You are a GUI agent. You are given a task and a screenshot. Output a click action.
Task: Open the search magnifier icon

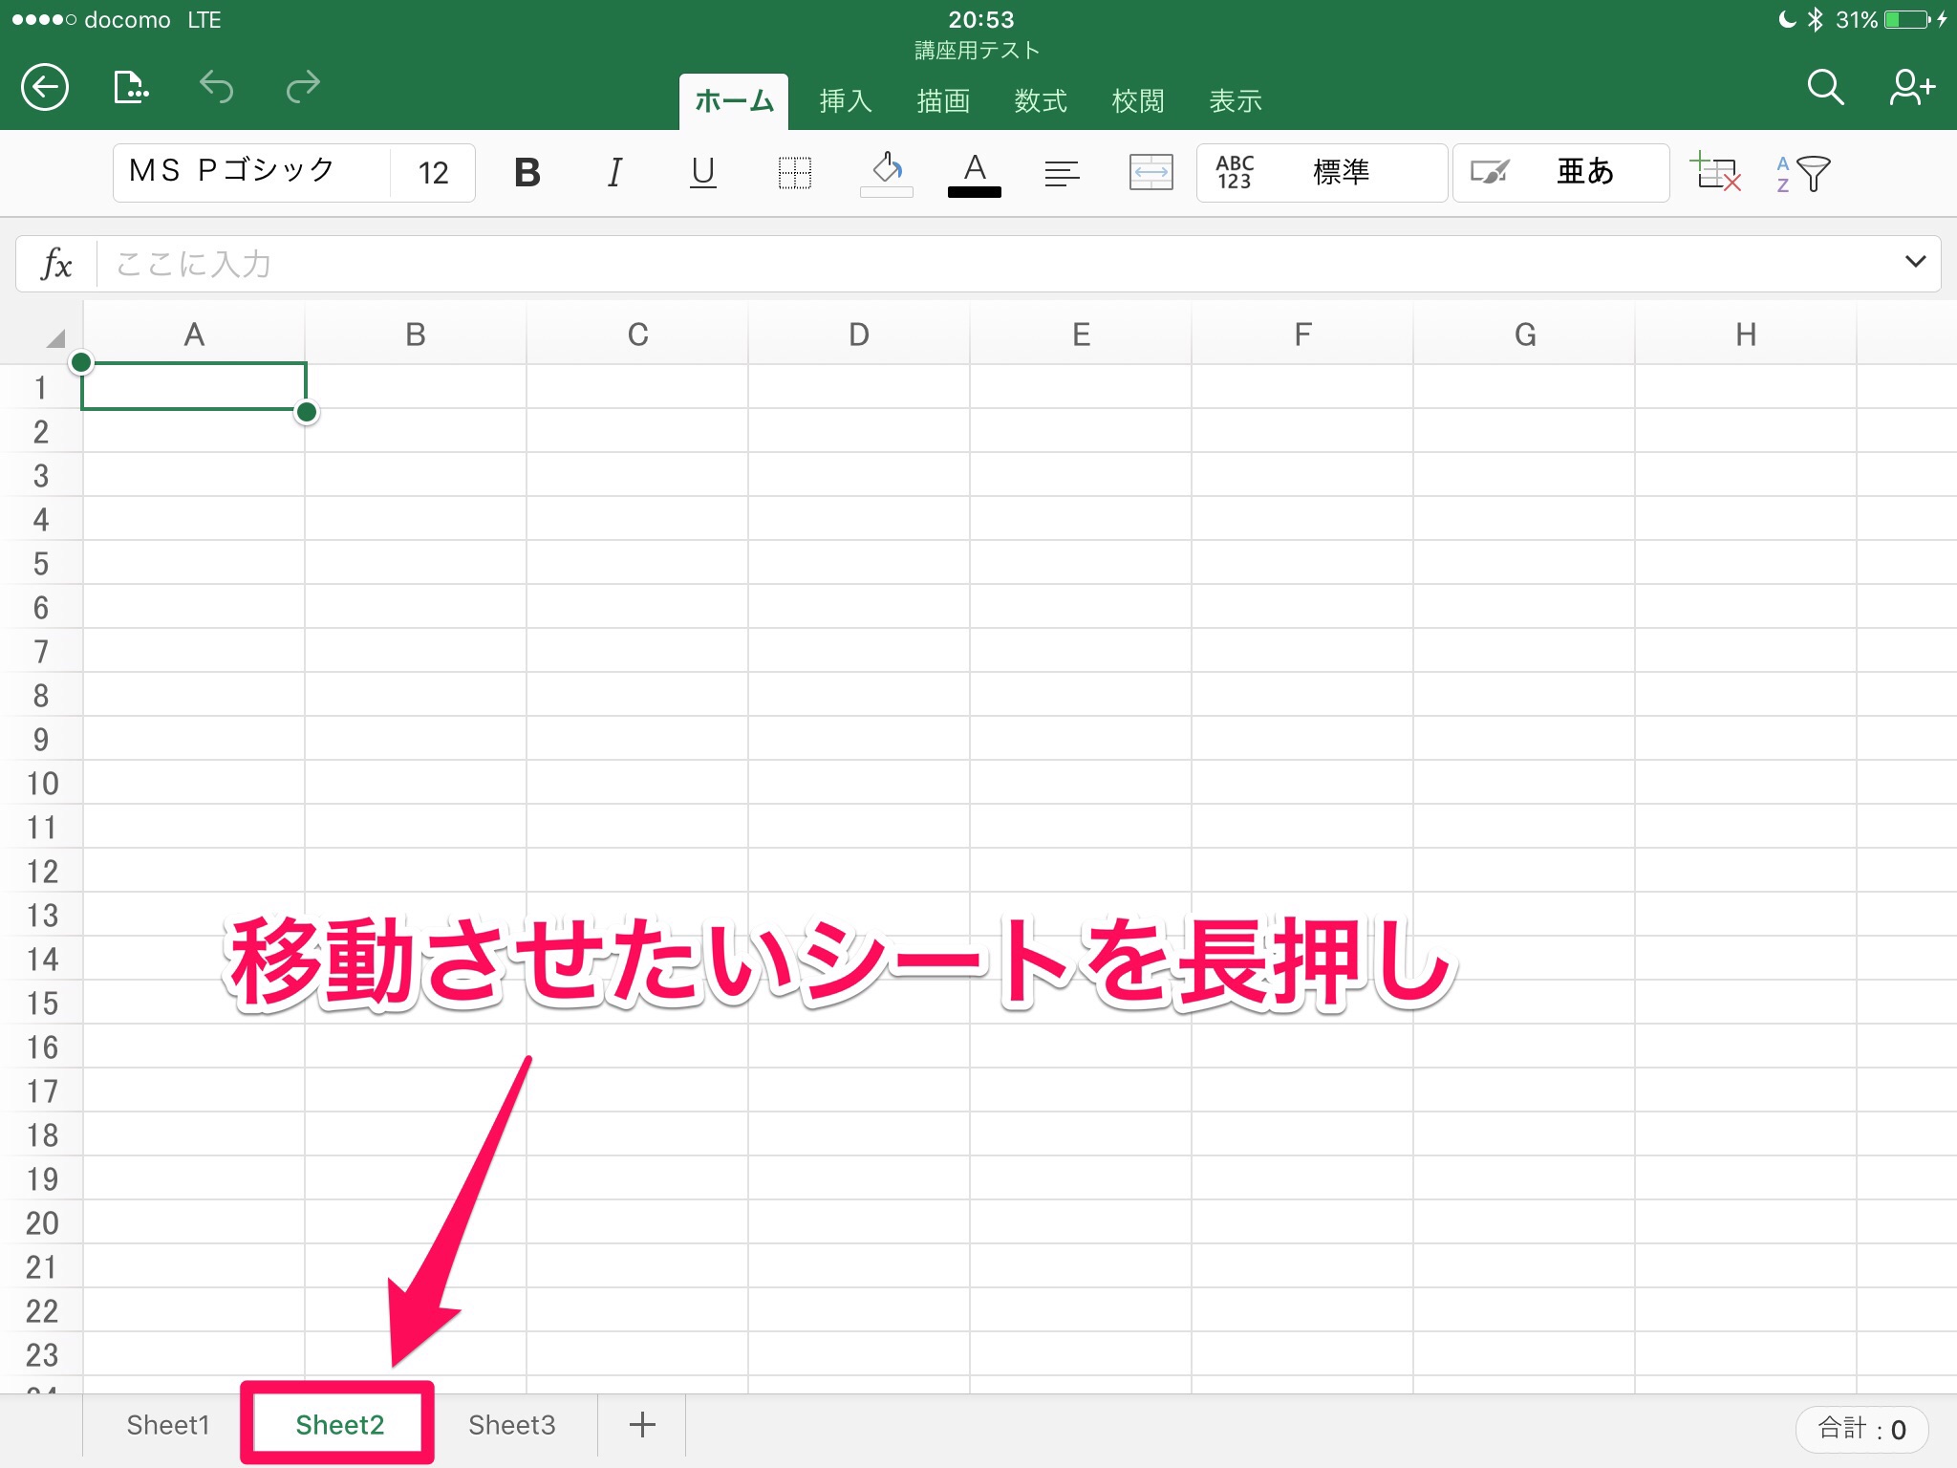pyautogui.click(x=1824, y=88)
